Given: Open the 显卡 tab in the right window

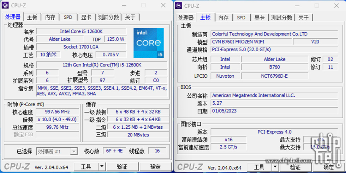Looking at the screenshot, I should (259, 17).
